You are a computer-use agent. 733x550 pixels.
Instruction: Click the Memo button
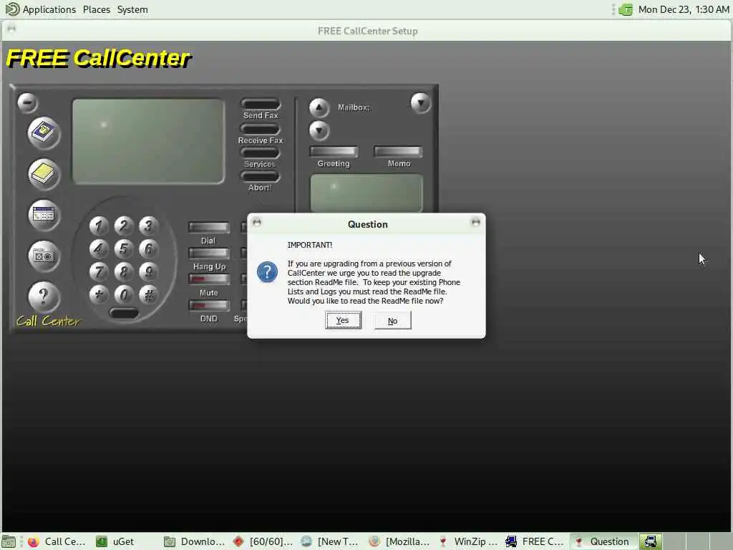click(x=398, y=152)
